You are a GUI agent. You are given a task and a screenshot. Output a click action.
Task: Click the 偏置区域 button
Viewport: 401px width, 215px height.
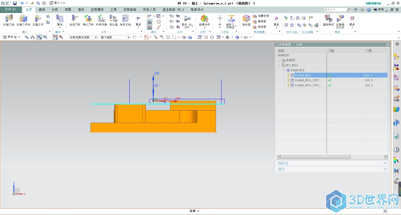[261, 16]
